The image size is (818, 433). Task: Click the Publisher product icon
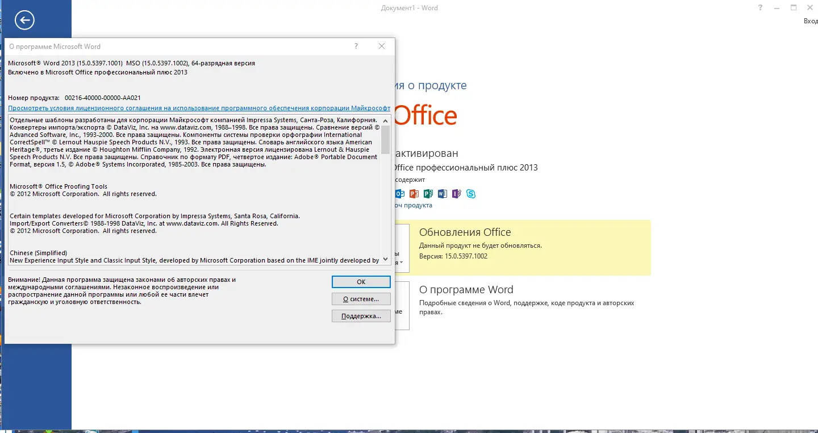(x=428, y=194)
